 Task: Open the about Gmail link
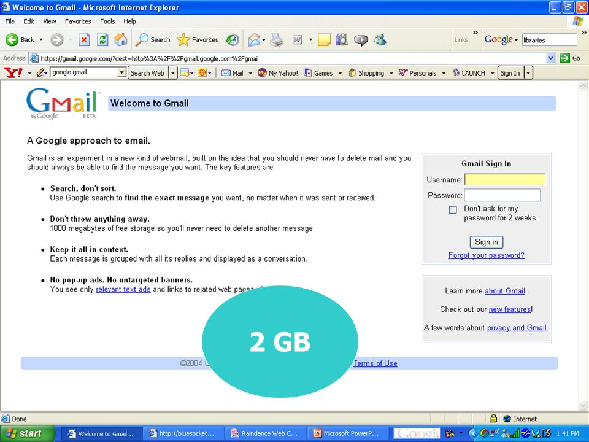[505, 291]
